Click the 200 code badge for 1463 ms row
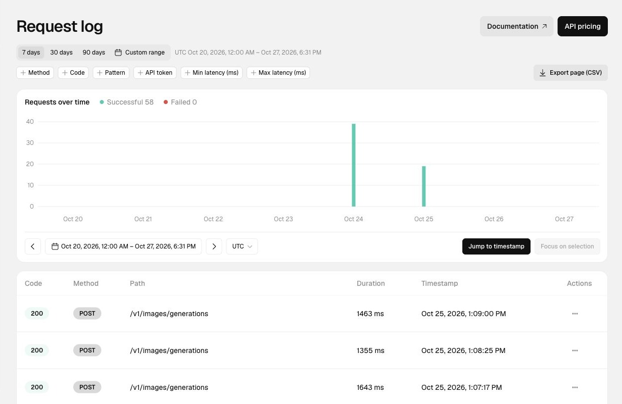This screenshot has height=404, width=622. [x=37, y=314]
